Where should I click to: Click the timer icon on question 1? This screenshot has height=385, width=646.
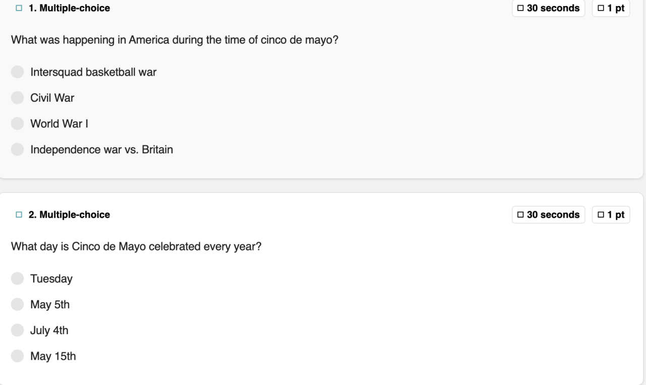(520, 8)
